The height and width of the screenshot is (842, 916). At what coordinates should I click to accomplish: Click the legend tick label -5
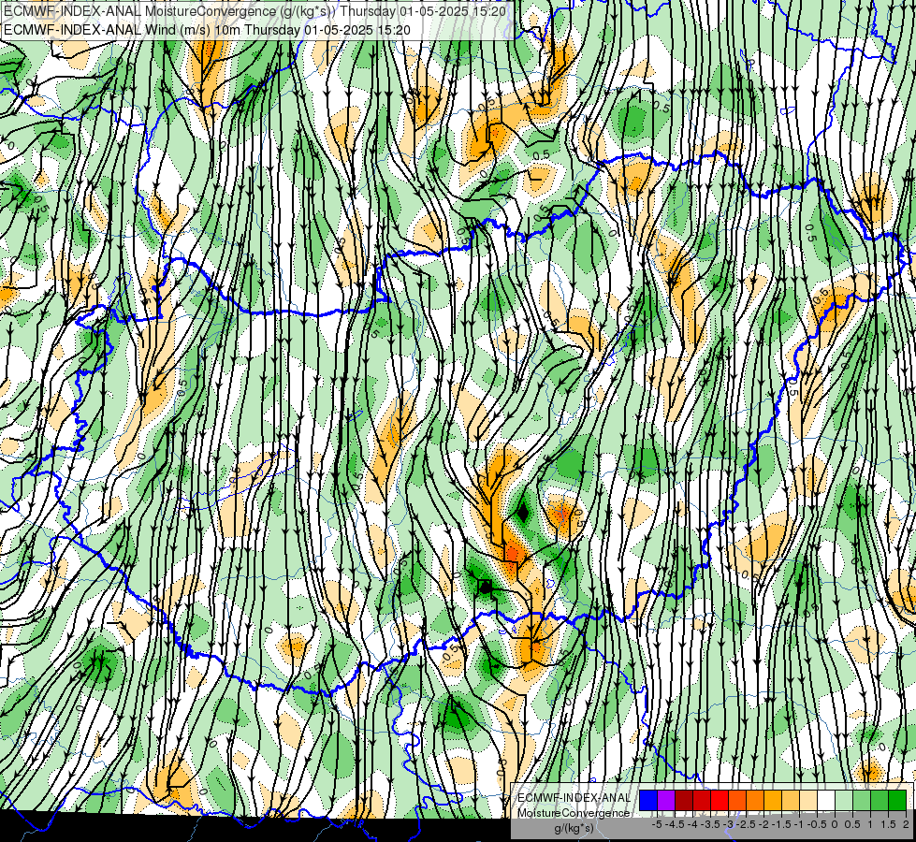(x=657, y=824)
